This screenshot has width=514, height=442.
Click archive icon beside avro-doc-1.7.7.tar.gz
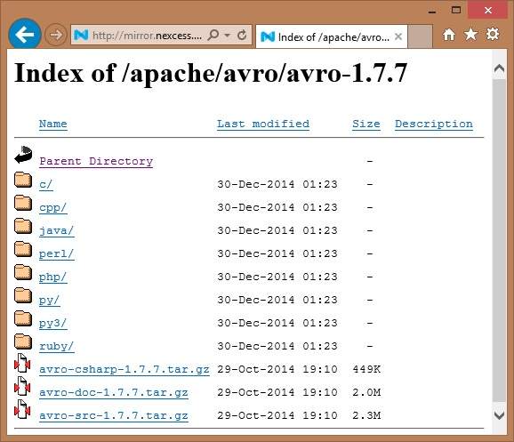(22, 386)
